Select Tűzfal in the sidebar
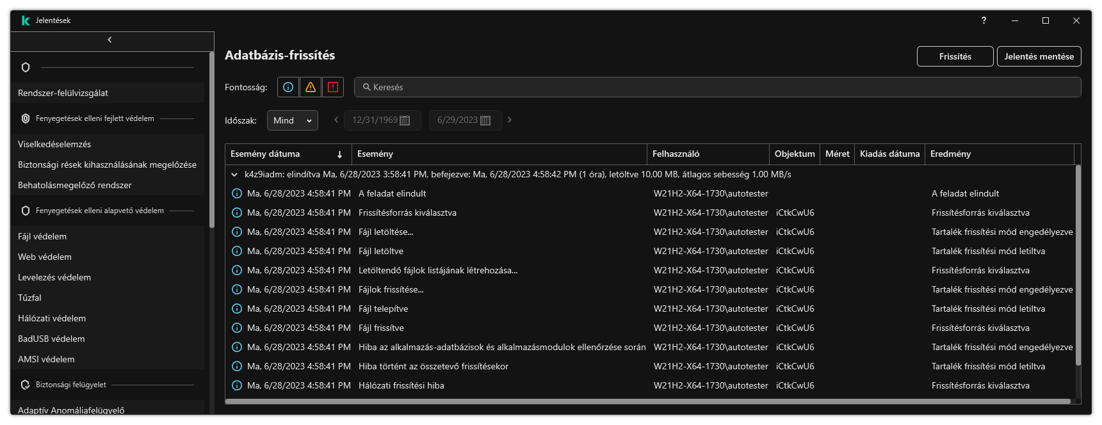This screenshot has height=425, width=1102. click(29, 298)
